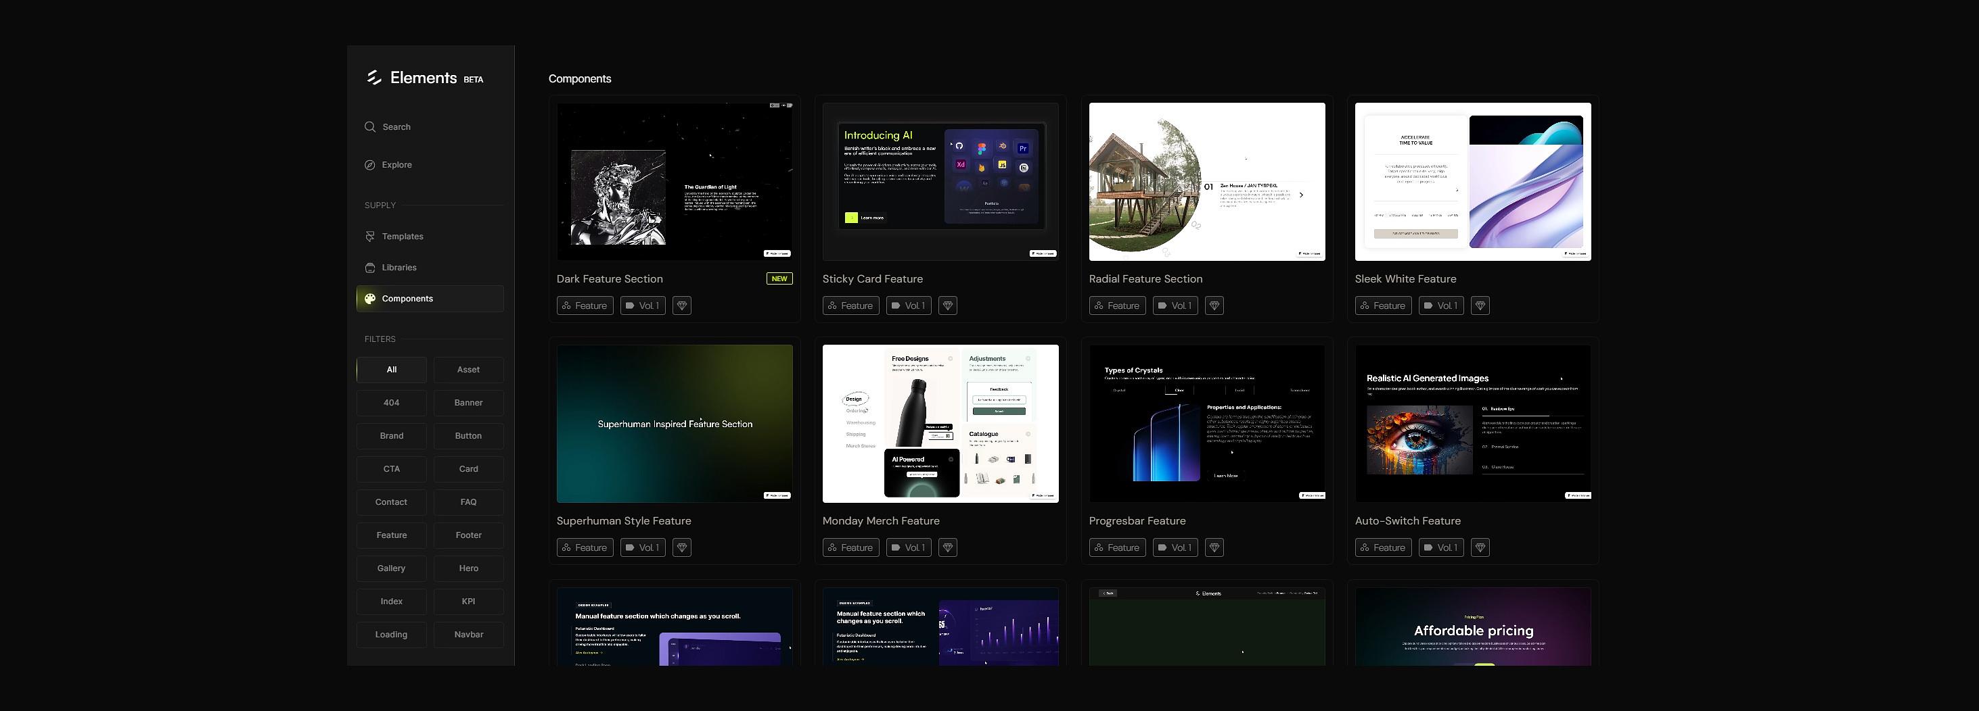Pick the Loading filter chip

392,634
